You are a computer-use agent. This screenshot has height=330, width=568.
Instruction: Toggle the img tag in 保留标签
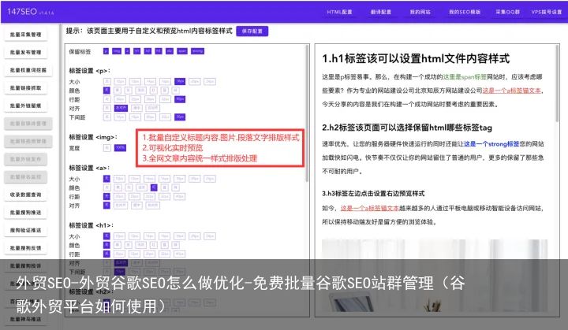(117, 51)
